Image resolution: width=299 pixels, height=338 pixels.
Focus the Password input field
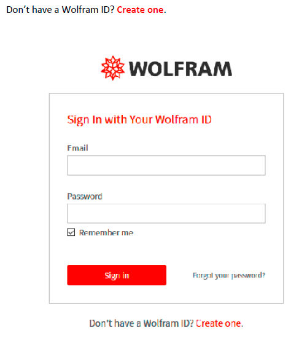[x=166, y=213]
